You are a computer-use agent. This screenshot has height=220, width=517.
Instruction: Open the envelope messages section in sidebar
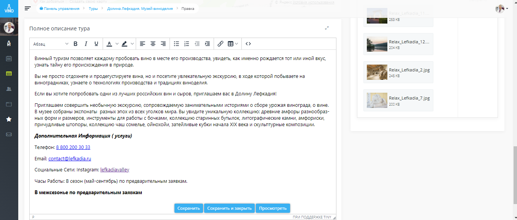9,135
